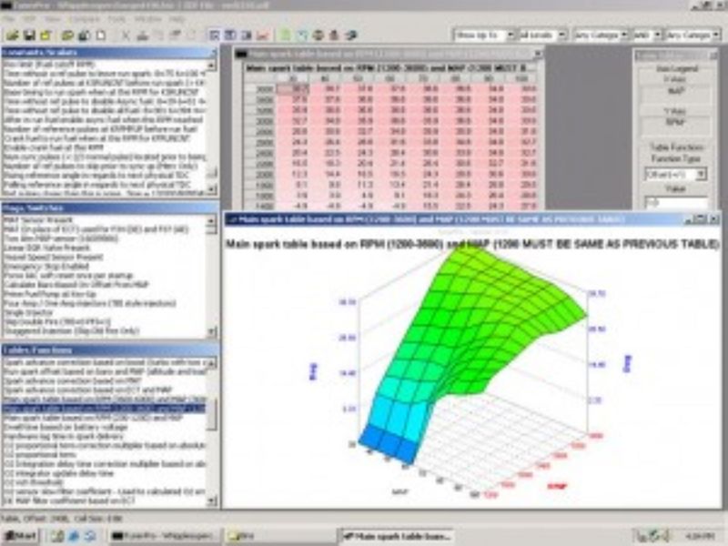The image size is (728, 546).
Task: Click the green page toolbar icon
Action: (x=286, y=35)
